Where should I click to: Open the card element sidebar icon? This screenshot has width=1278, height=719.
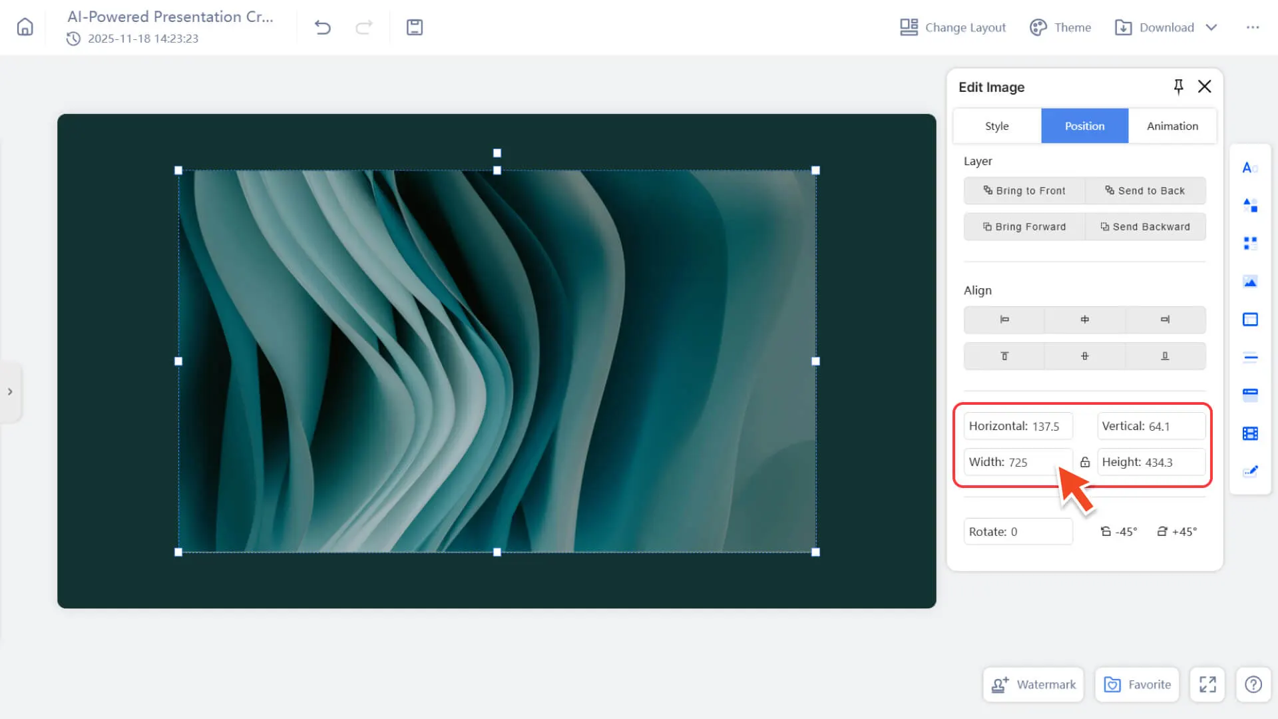[x=1250, y=395]
